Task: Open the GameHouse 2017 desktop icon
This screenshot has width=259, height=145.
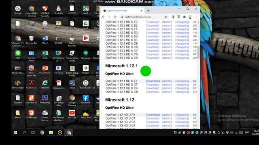Action: (58, 56)
